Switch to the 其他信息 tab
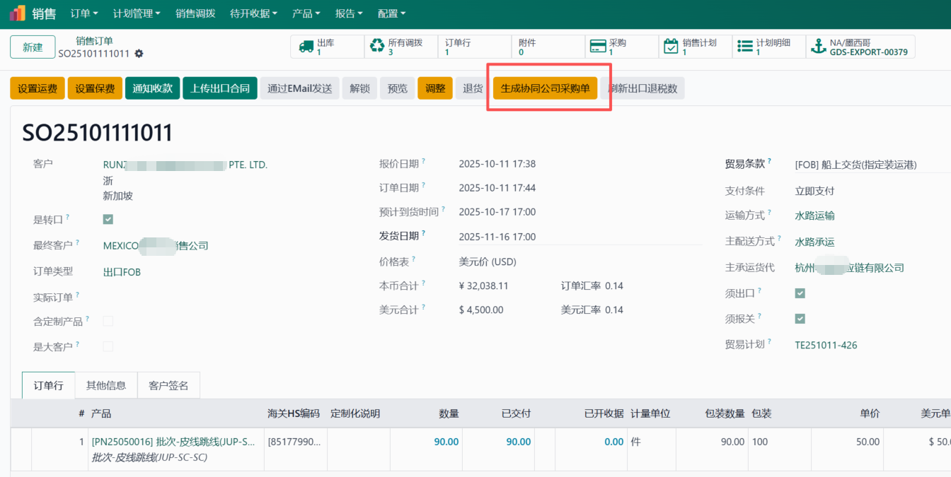 (x=106, y=385)
